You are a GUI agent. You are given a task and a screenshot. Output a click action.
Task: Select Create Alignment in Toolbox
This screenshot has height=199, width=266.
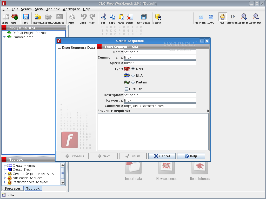[x=25, y=166]
